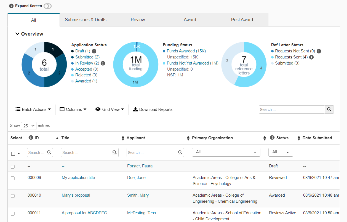The image size is (347, 222).
Task: Click the Download Reports icon
Action: tap(135, 109)
